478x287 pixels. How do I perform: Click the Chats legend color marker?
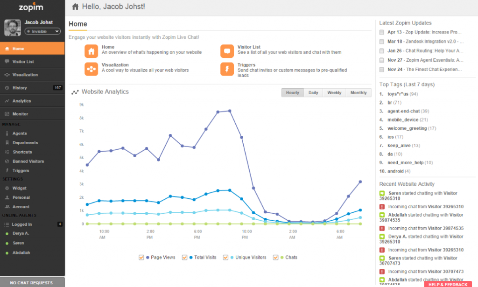tap(282, 257)
